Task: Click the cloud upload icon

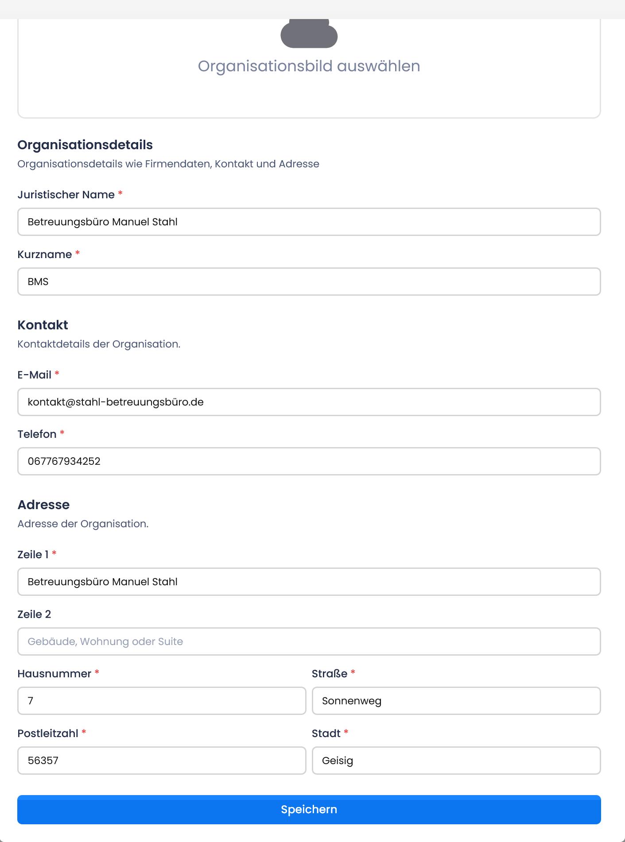Action: [x=309, y=35]
